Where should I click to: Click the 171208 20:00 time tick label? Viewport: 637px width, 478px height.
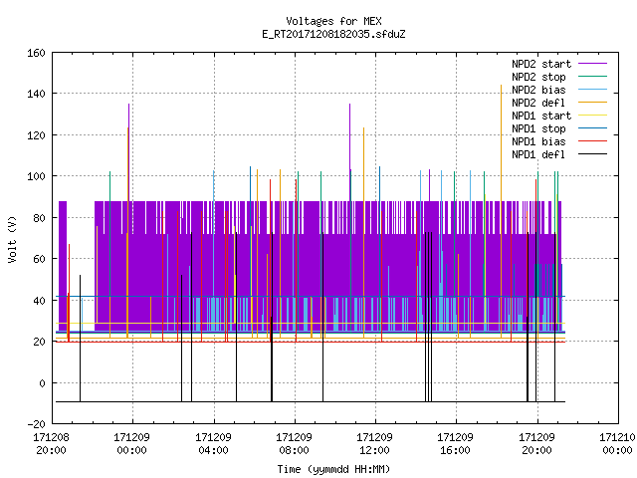(51, 444)
